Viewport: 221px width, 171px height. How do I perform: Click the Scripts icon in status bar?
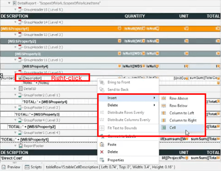click(27, 167)
